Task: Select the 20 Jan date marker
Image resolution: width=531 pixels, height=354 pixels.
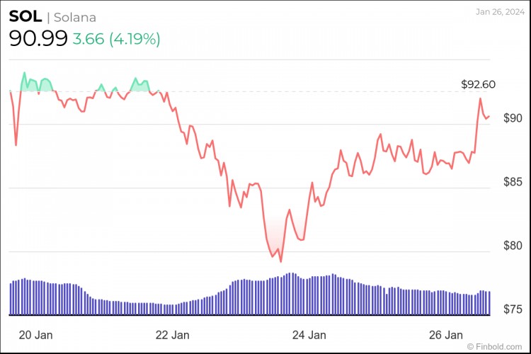Action: 34,334
